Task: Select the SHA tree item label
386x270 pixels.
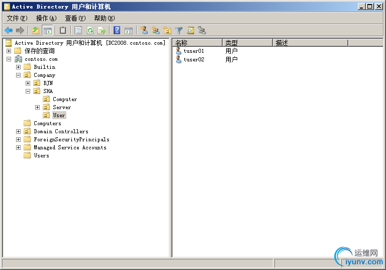Action: (48, 91)
